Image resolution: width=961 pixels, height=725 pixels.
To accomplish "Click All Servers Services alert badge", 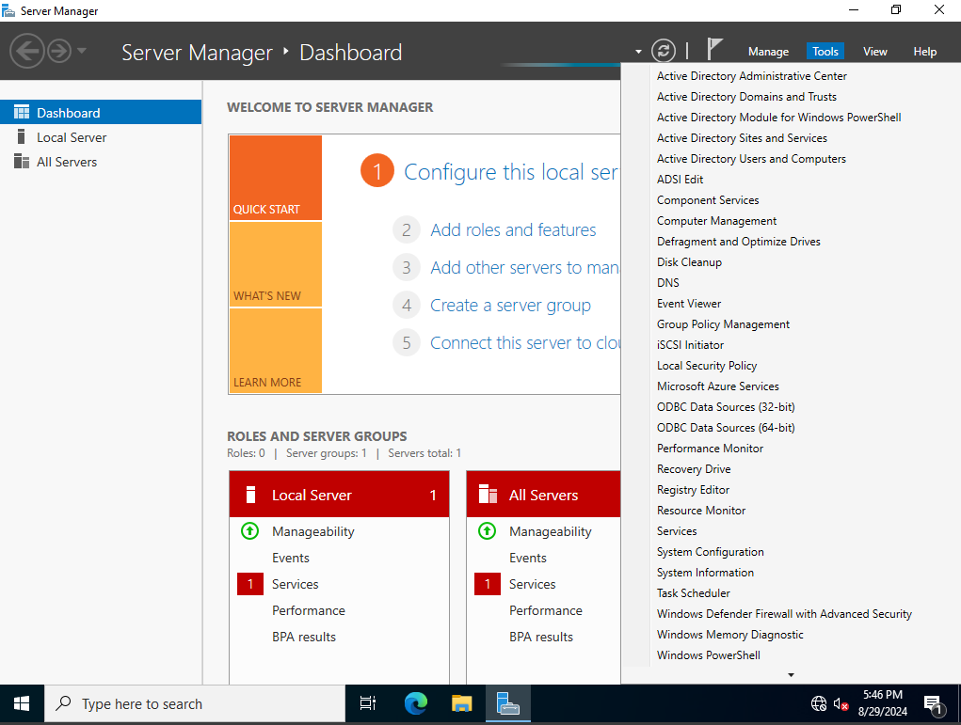I will click(x=488, y=584).
